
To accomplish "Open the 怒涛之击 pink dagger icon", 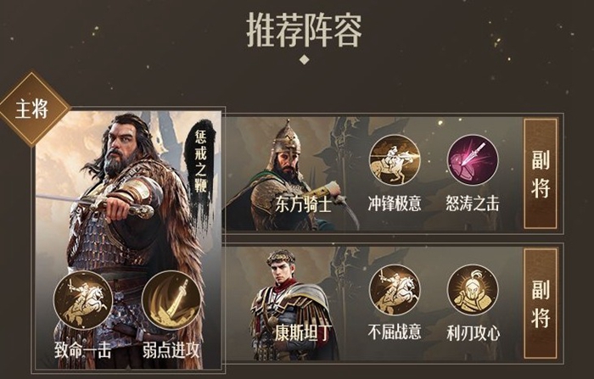I will [x=473, y=160].
